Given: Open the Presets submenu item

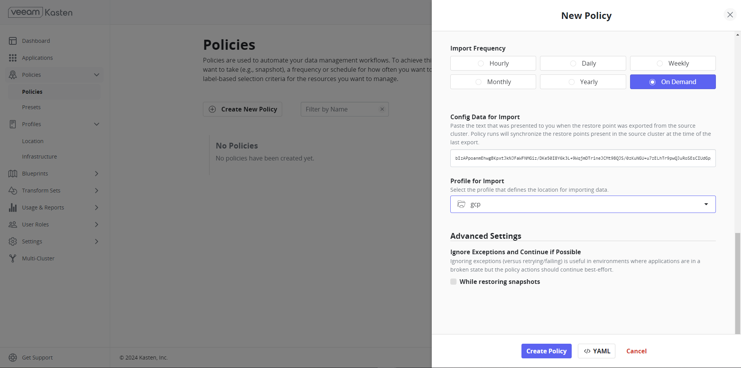Looking at the screenshot, I should coord(31,107).
